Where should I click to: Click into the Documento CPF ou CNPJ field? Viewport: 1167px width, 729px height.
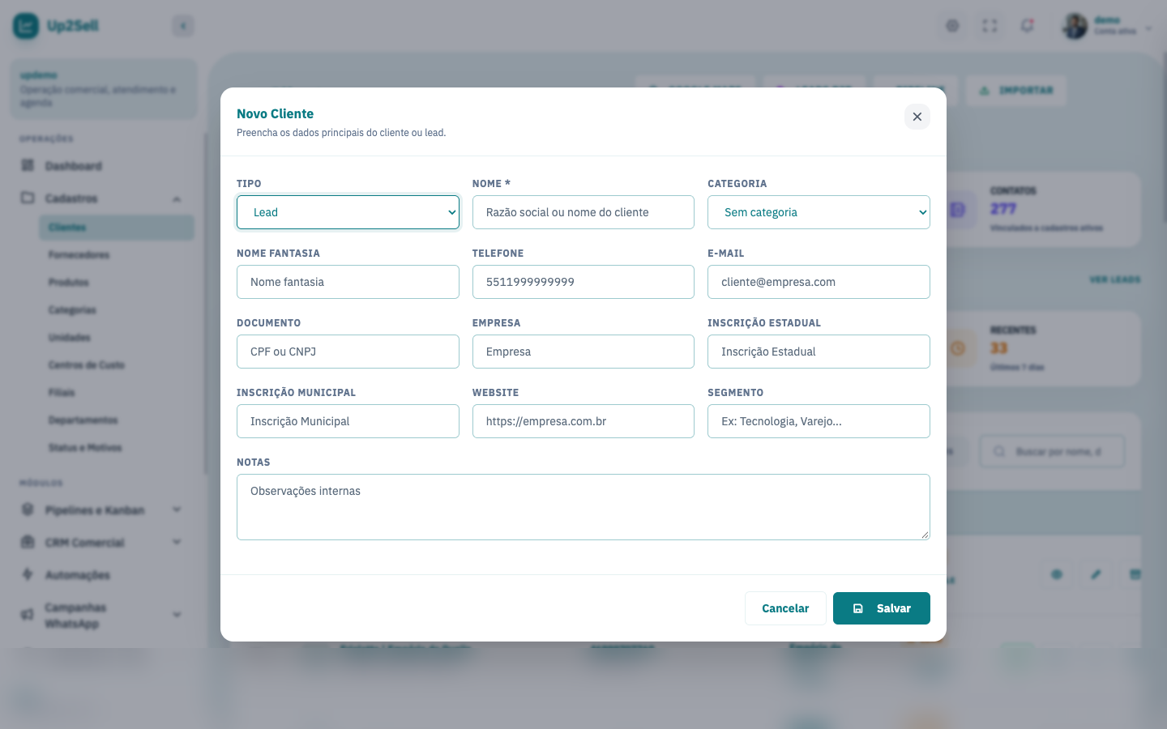(x=348, y=352)
